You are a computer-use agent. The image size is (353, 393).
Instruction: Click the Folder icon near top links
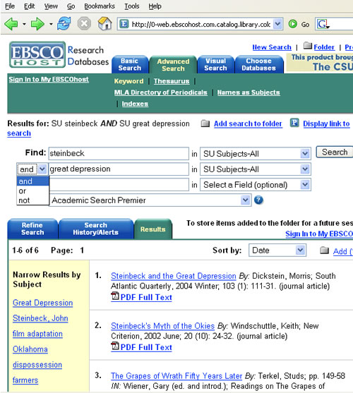click(x=308, y=46)
